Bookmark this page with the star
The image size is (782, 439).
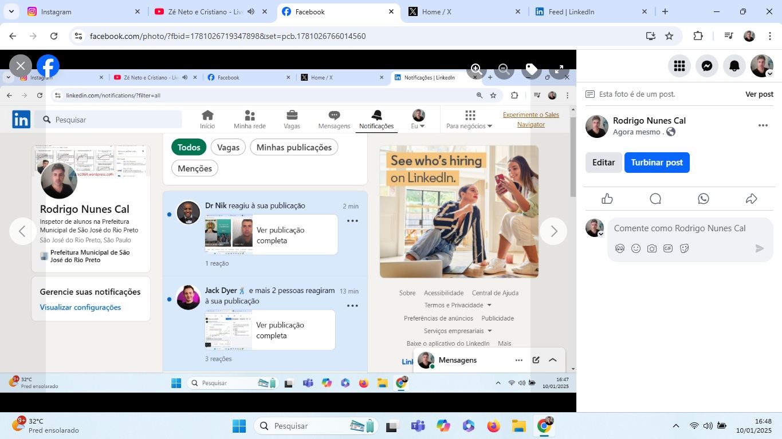tap(669, 36)
